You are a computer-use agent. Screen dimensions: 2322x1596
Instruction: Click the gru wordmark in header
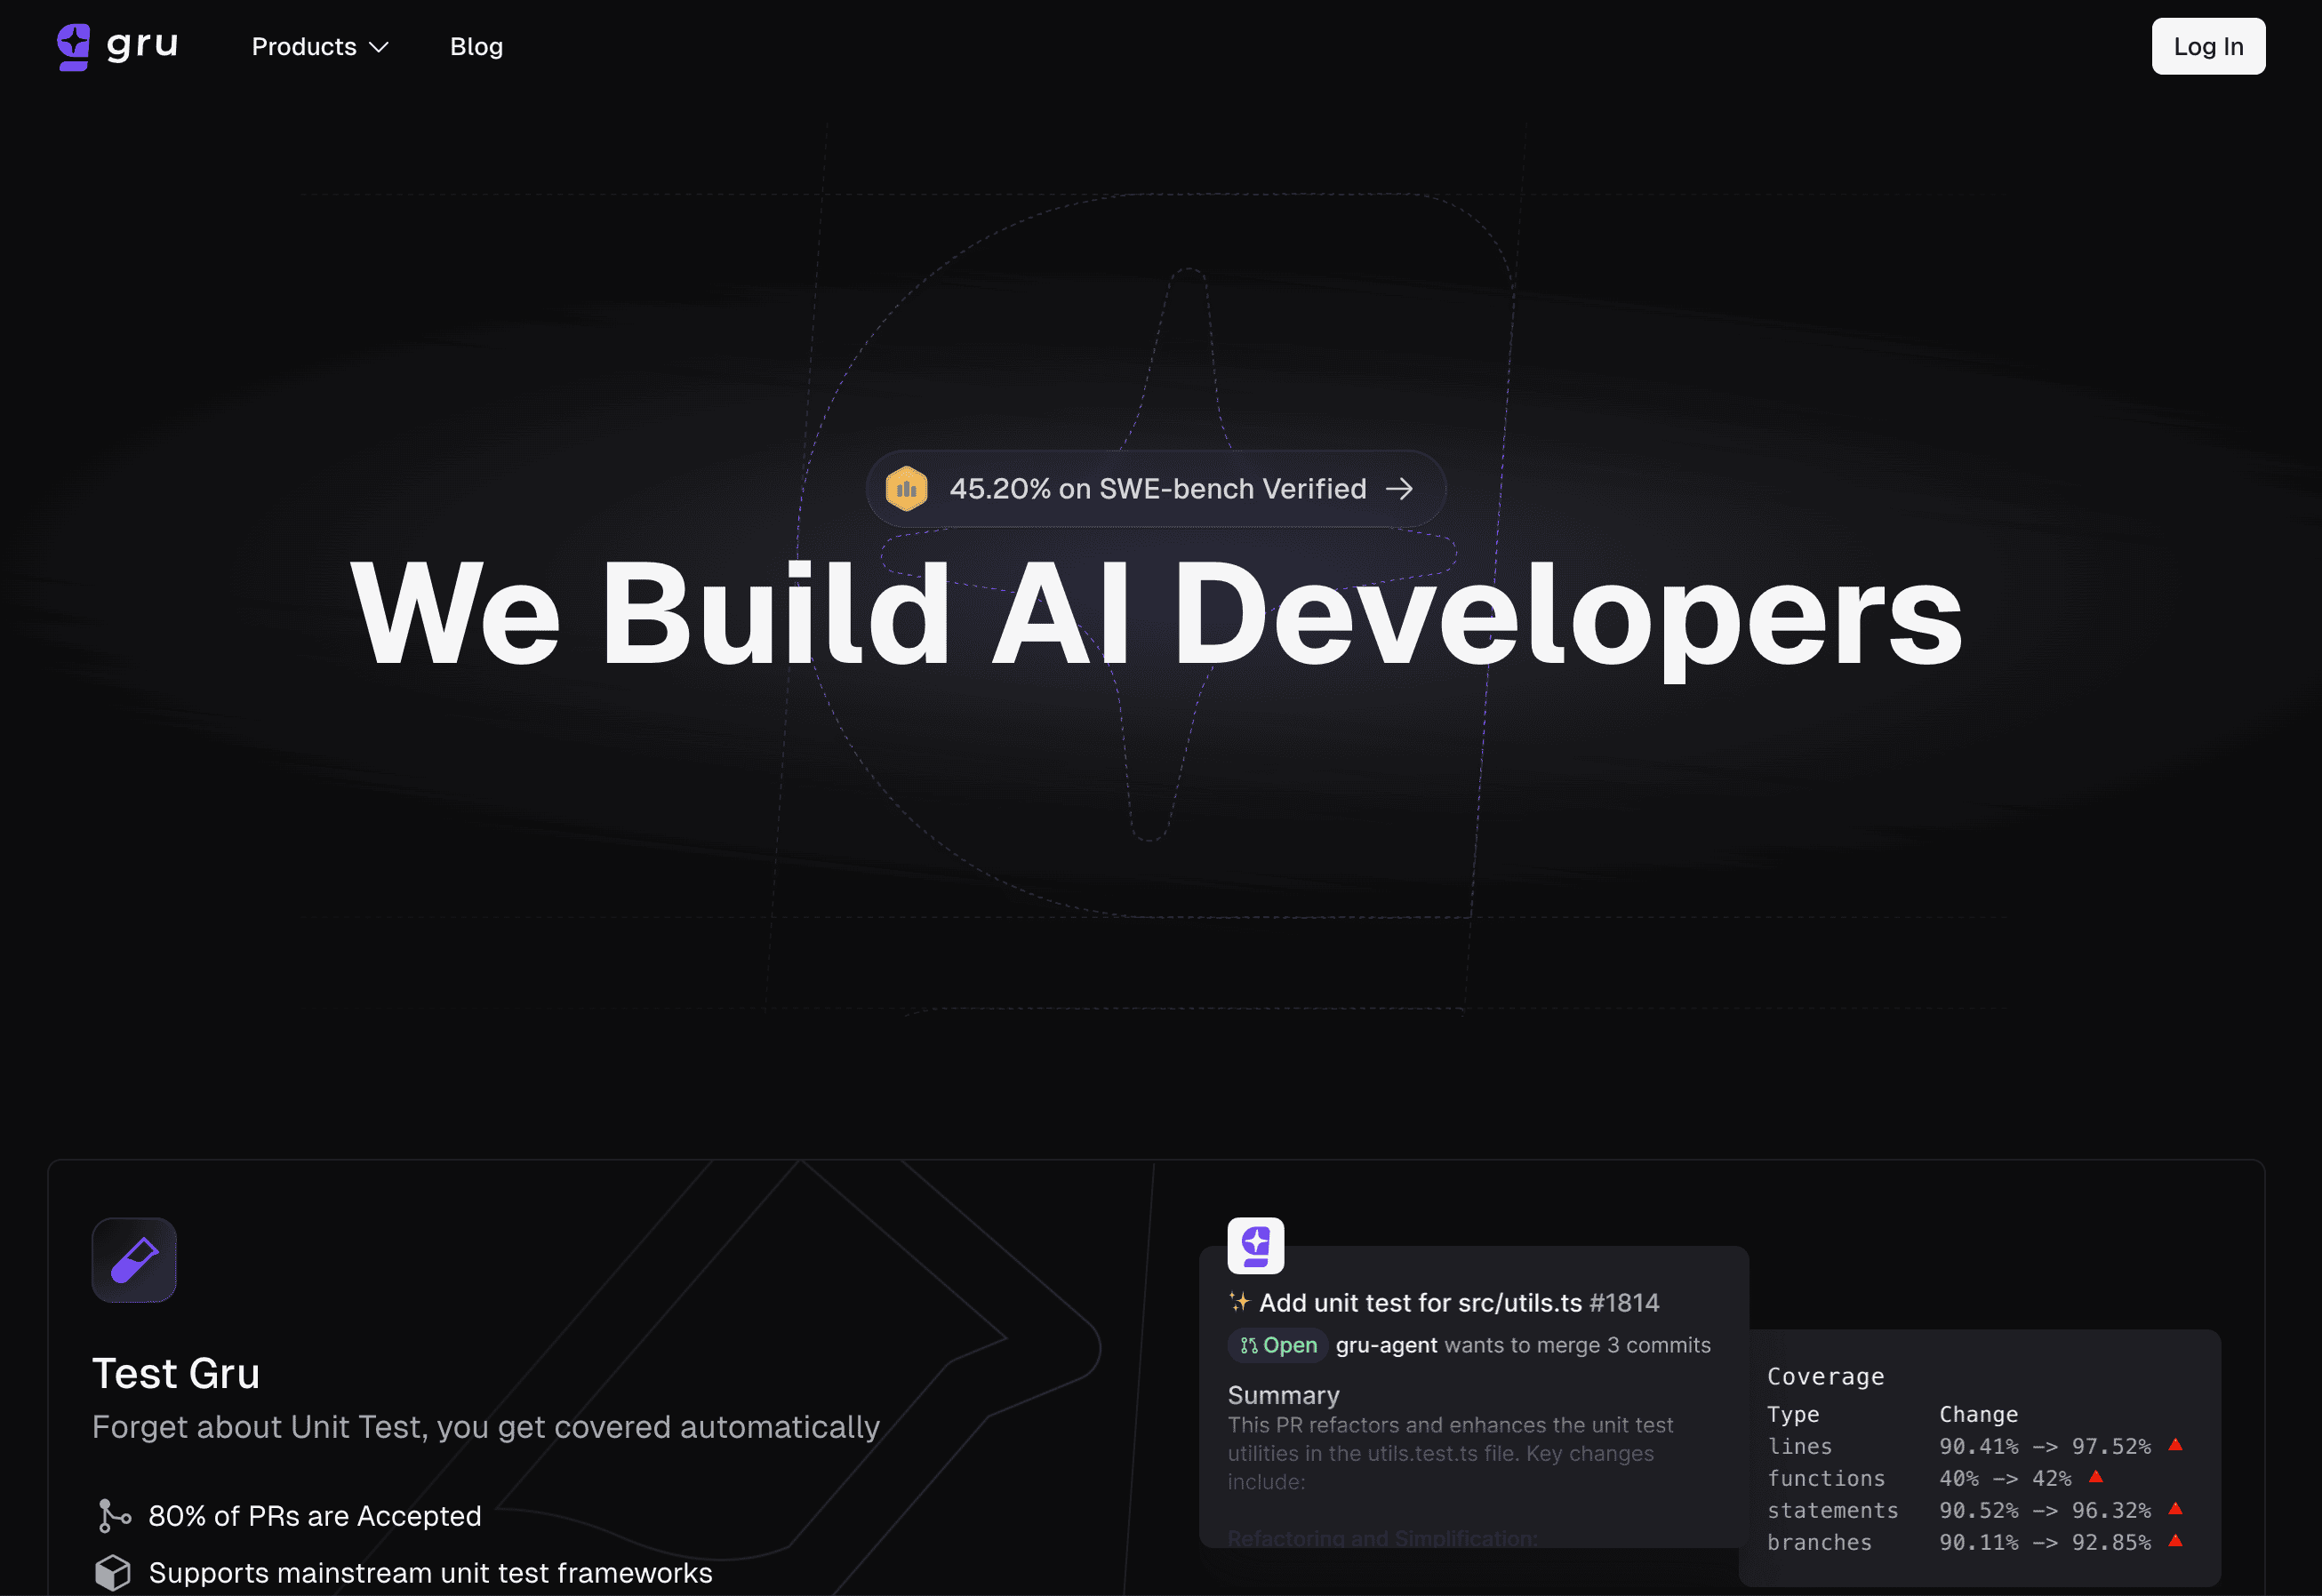(x=142, y=45)
